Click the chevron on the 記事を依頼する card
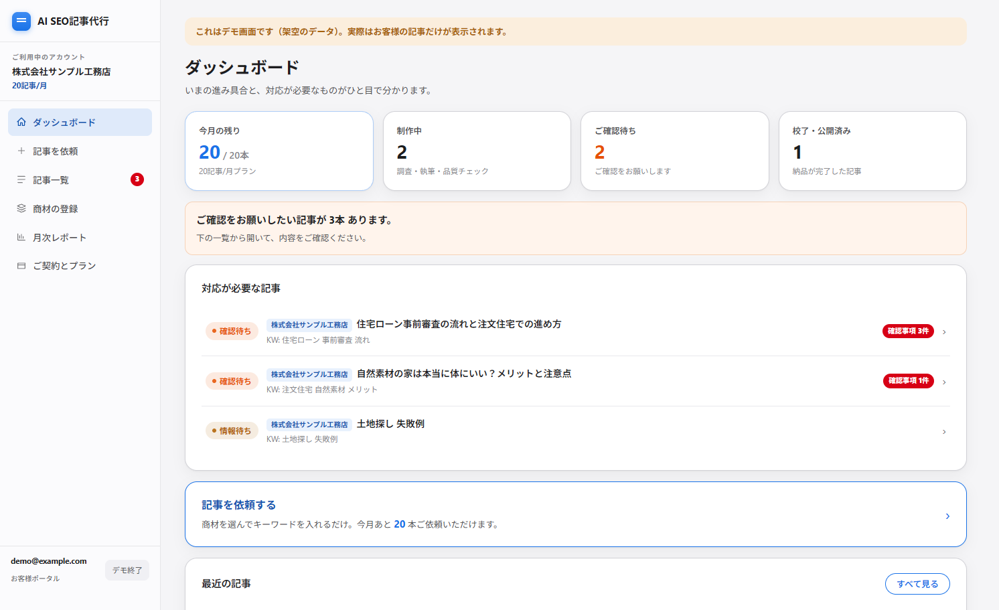The image size is (999, 610). pyautogui.click(x=947, y=516)
